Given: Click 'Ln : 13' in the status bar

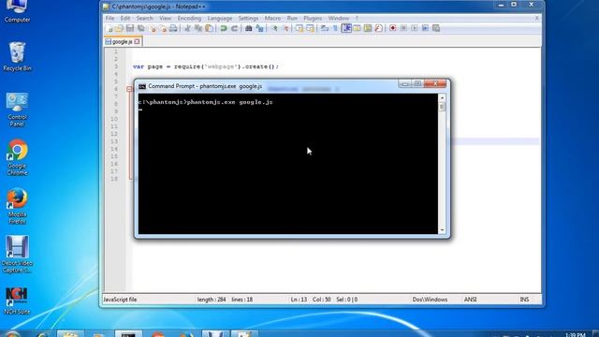Looking at the screenshot, I should coord(299,300).
